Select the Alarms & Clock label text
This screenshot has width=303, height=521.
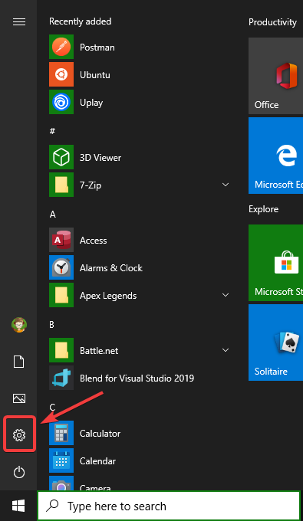(x=111, y=268)
